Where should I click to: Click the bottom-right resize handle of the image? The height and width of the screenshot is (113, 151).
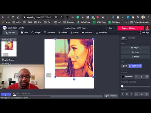pos(93,77)
